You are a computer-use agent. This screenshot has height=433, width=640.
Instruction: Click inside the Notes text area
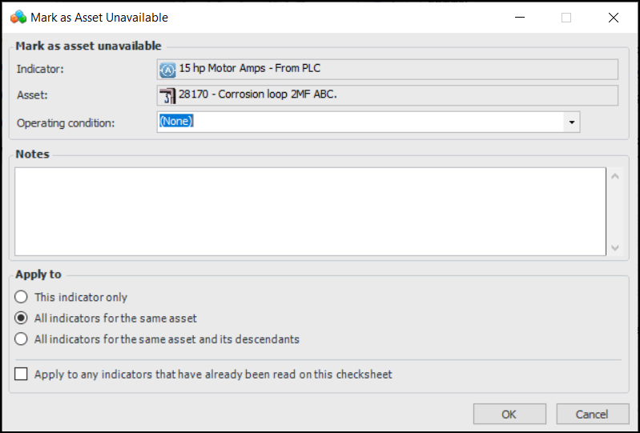point(308,211)
